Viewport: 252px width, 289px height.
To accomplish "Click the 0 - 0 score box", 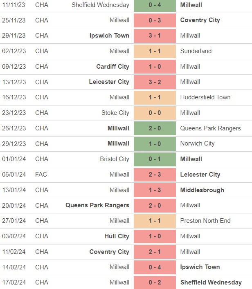I will (x=155, y=113).
